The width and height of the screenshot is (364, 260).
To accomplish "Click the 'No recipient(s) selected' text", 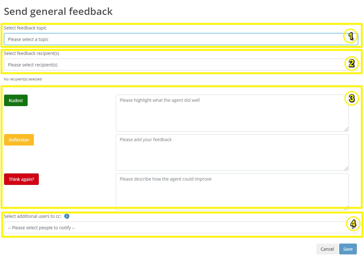I will point(23,79).
